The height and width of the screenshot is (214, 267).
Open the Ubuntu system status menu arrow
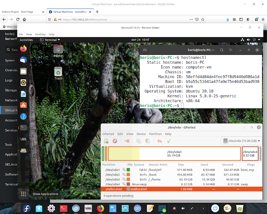coord(259,40)
